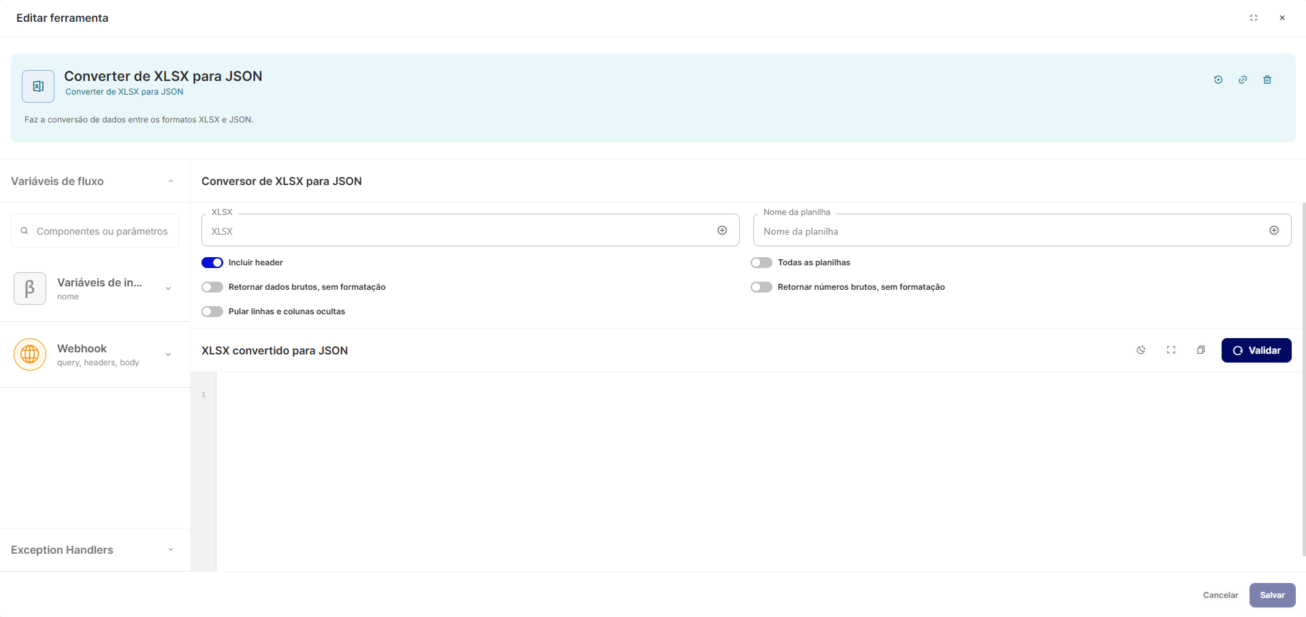The image size is (1306, 617).
Task: Click the Cancelar button
Action: tap(1220, 595)
